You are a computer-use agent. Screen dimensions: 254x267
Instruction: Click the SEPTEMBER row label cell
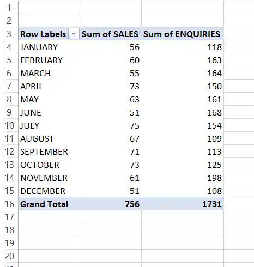tap(49, 151)
